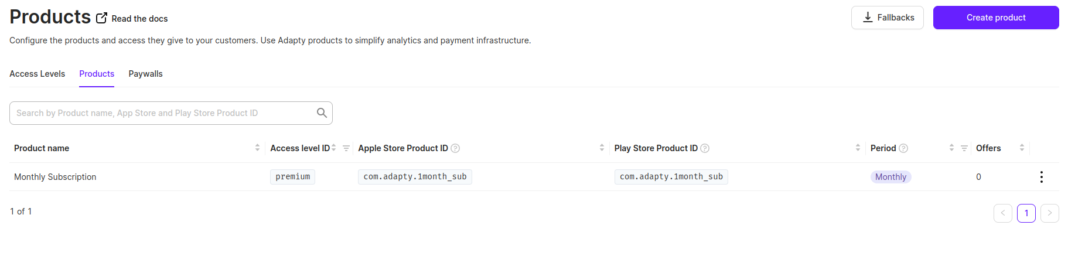Click the Fallbacks download button
This screenshot has height=259, width=1068.
tap(887, 18)
